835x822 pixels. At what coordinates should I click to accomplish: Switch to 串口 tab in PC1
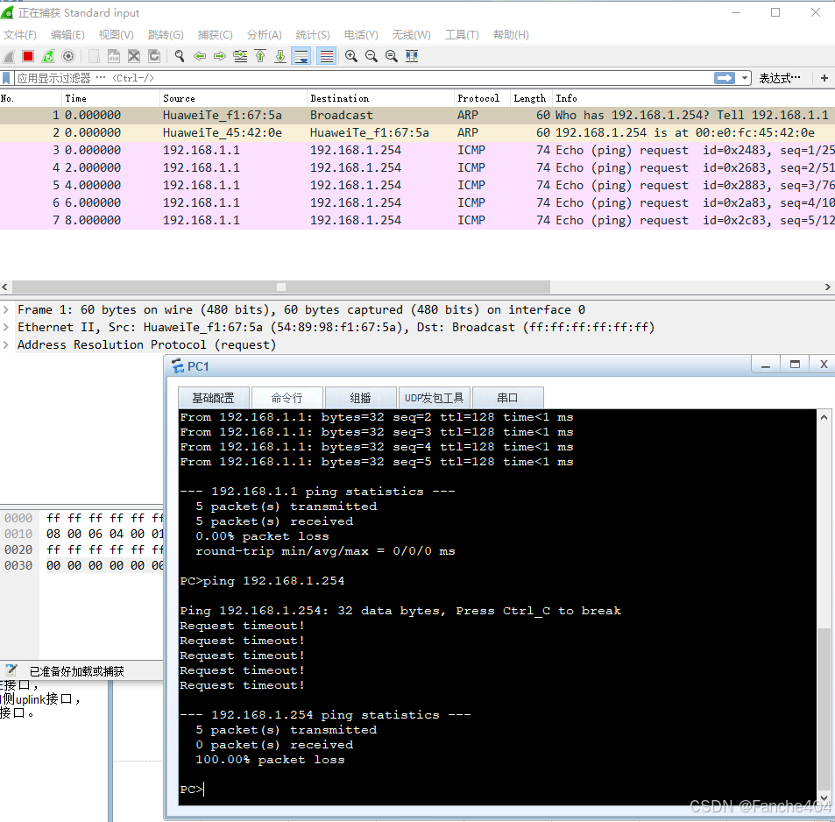pyautogui.click(x=507, y=398)
